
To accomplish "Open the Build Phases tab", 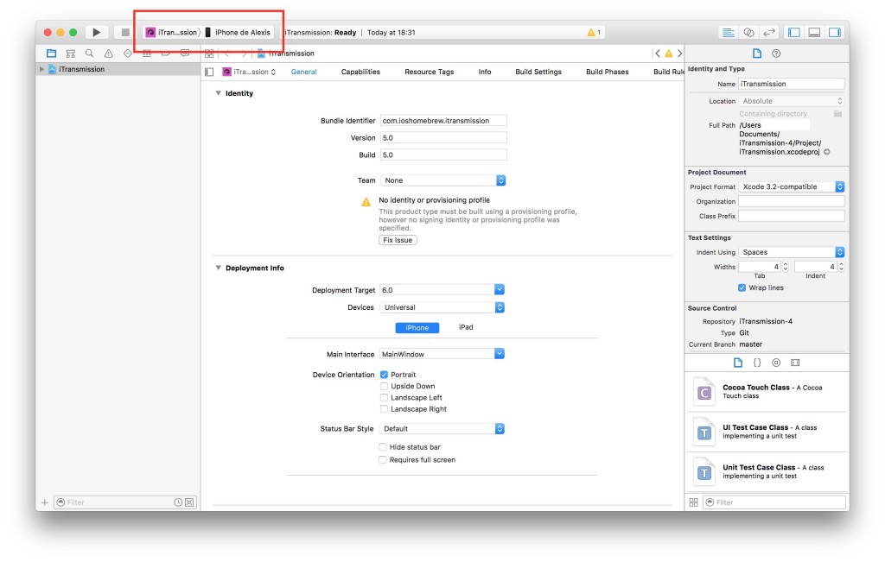I will [608, 73].
